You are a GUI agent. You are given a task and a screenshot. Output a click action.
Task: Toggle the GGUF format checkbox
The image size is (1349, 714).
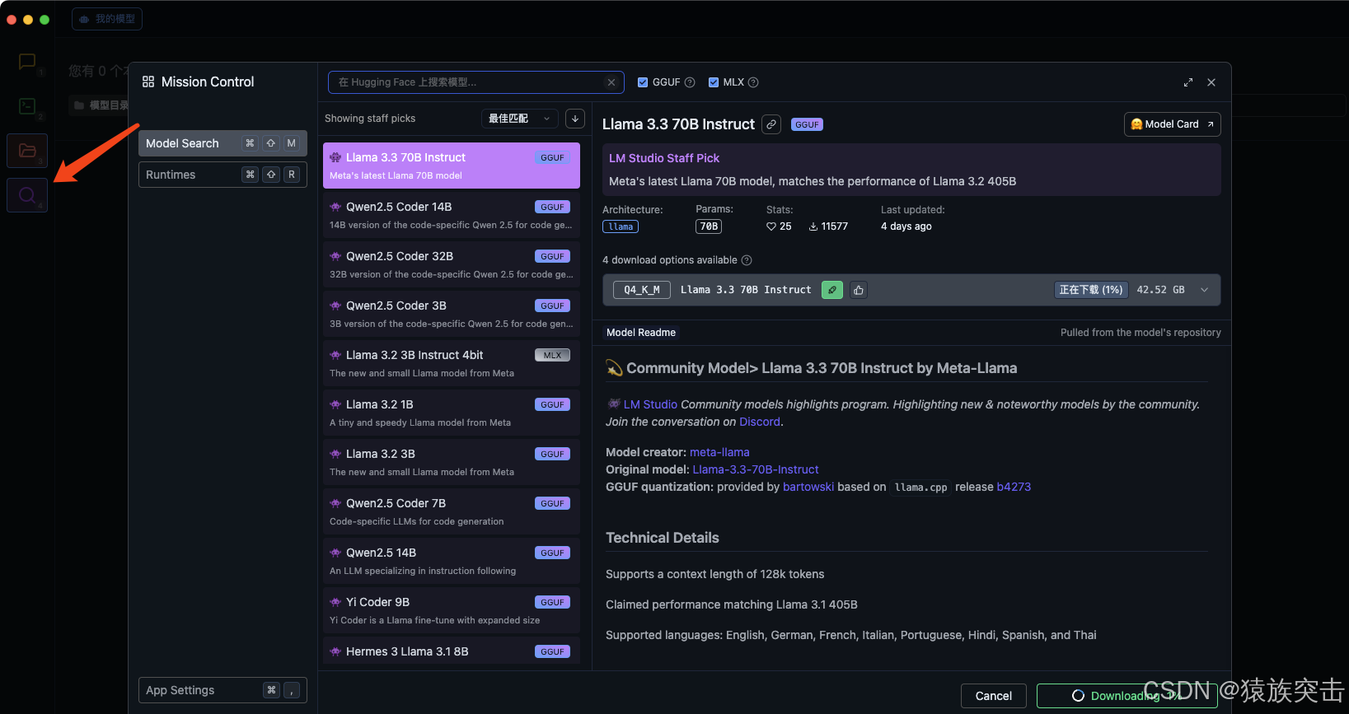point(643,82)
